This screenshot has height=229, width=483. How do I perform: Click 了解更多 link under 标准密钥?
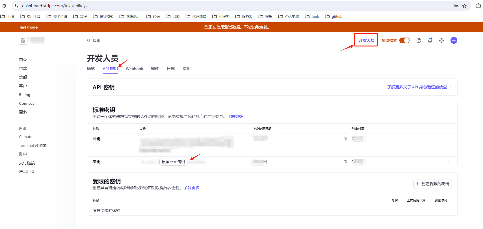click(235, 116)
